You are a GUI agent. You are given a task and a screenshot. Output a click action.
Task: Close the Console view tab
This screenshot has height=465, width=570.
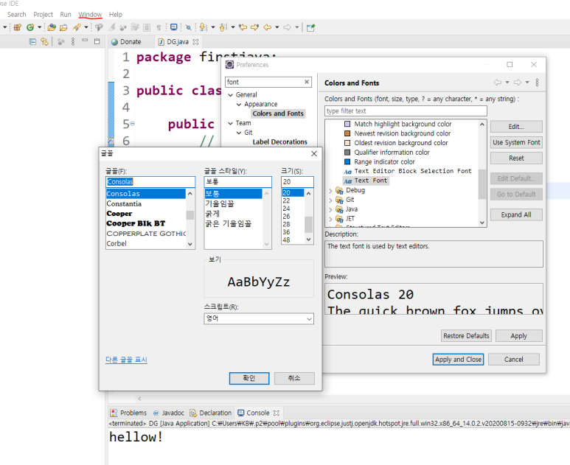[277, 413]
